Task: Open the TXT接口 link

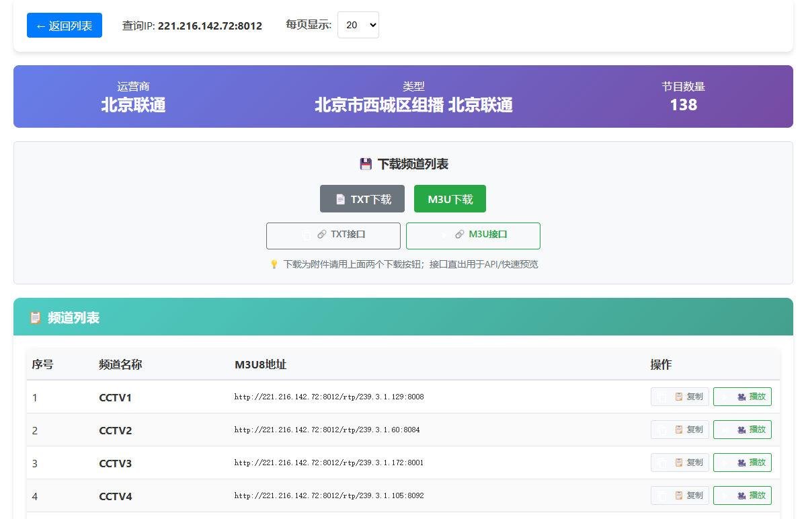Action: coord(333,235)
